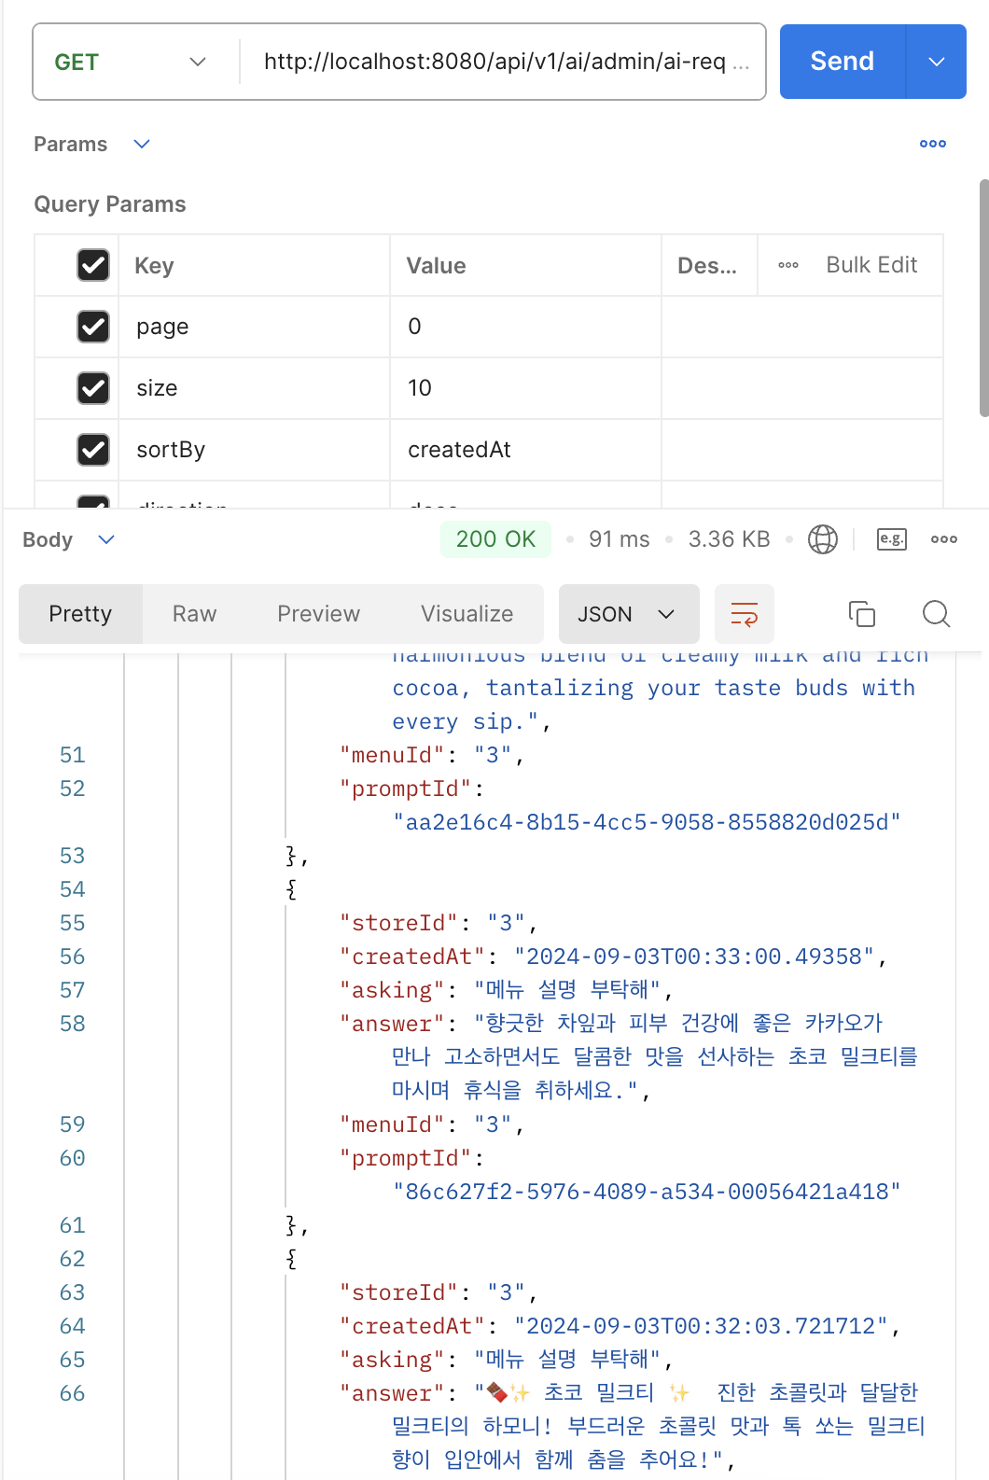Click the request URL input field
Viewport: 989px width, 1480px height.
click(x=494, y=63)
